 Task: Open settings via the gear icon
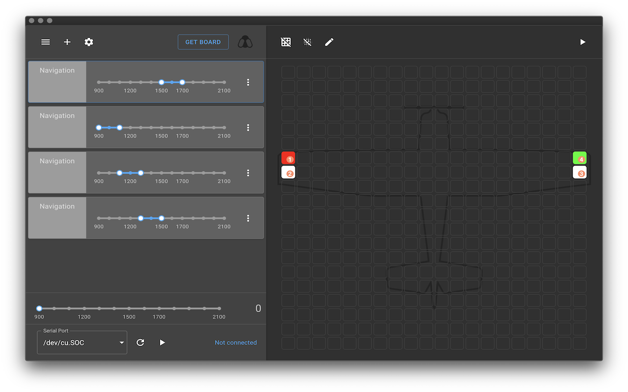(x=89, y=42)
